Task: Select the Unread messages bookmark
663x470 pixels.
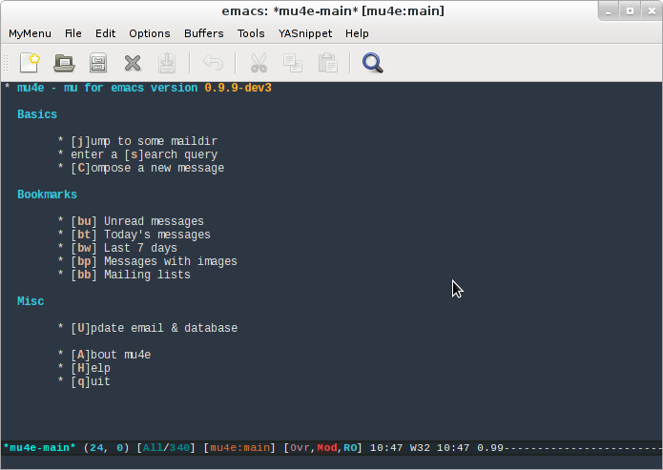Action: pyautogui.click(x=153, y=221)
